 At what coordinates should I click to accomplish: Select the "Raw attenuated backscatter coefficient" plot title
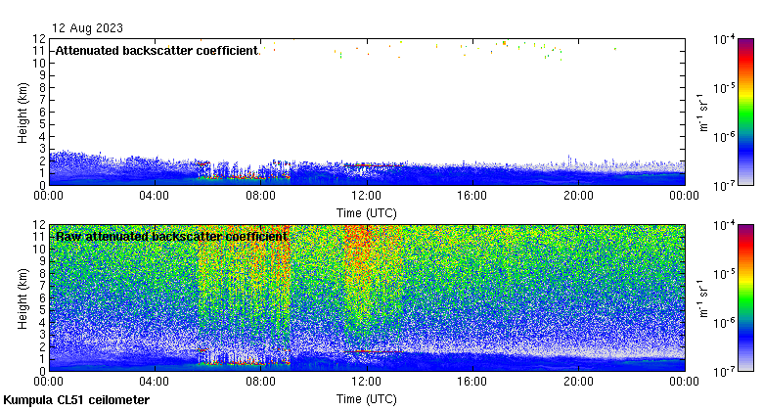171,237
